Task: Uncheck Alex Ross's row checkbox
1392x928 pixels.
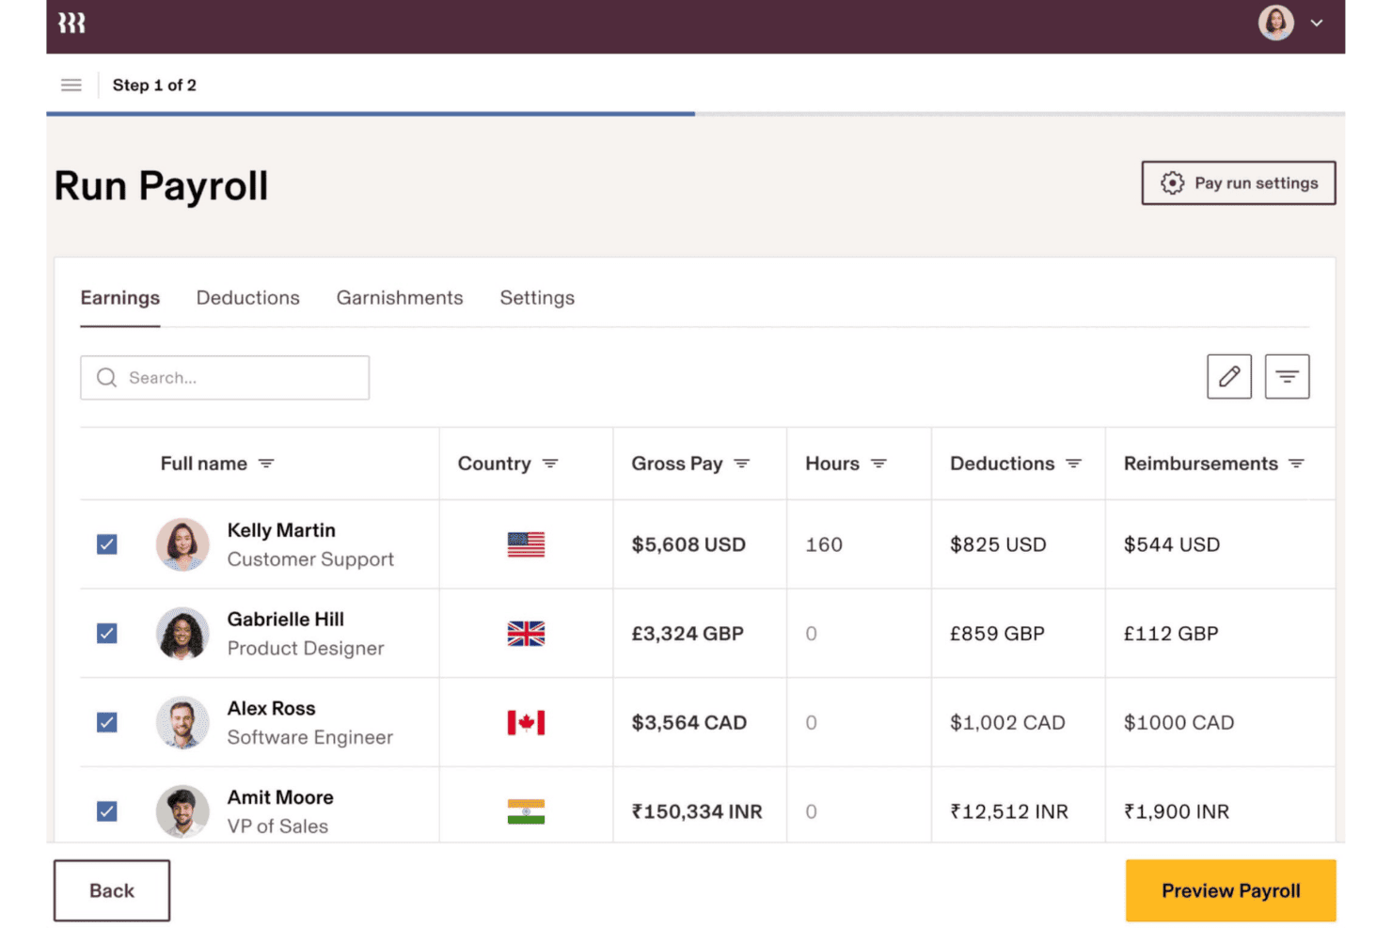Action: coord(107,722)
